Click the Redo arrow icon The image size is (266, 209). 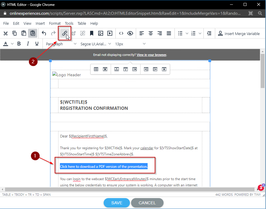[53, 33]
